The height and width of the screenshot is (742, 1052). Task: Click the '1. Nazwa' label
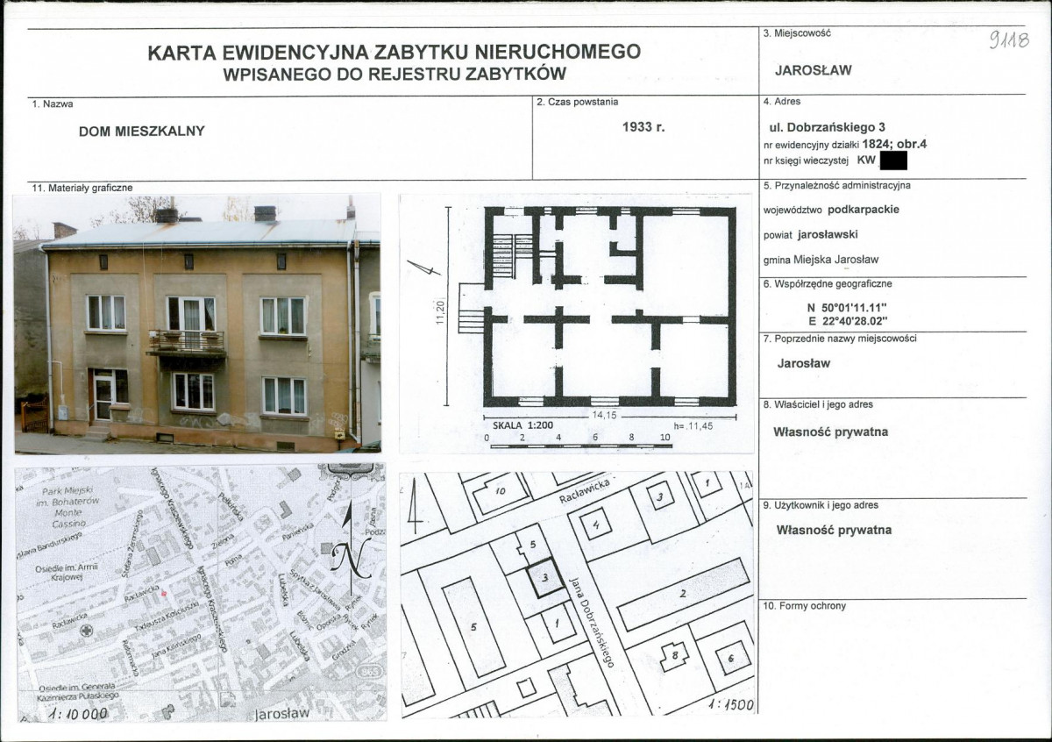[x=53, y=103]
